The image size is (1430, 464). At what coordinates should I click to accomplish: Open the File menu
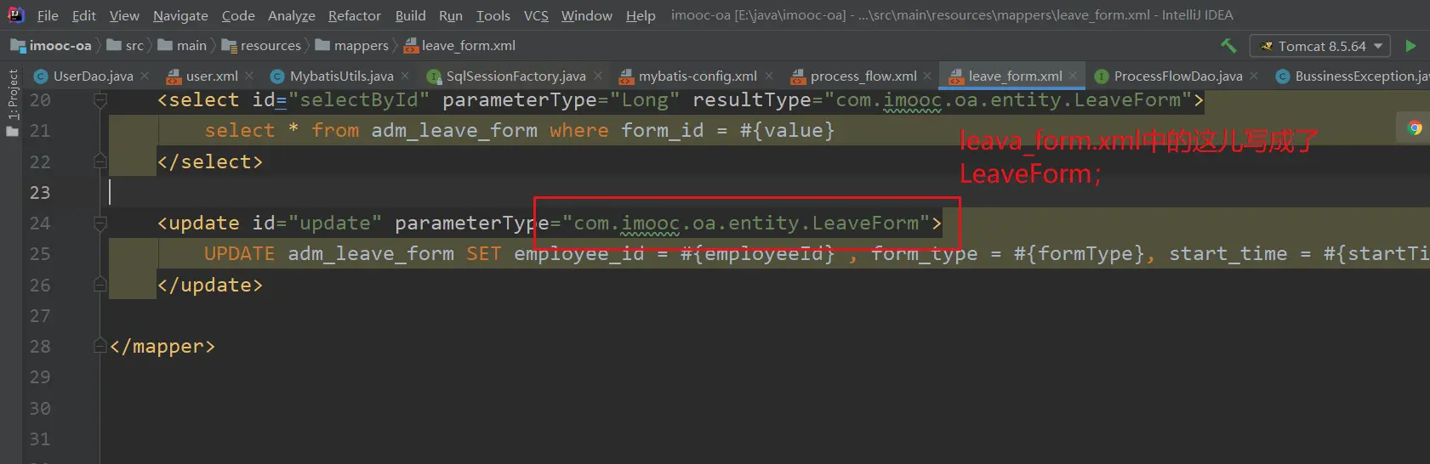[x=48, y=15]
